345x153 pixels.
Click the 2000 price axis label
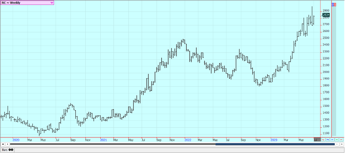pyautogui.click(x=326, y=72)
